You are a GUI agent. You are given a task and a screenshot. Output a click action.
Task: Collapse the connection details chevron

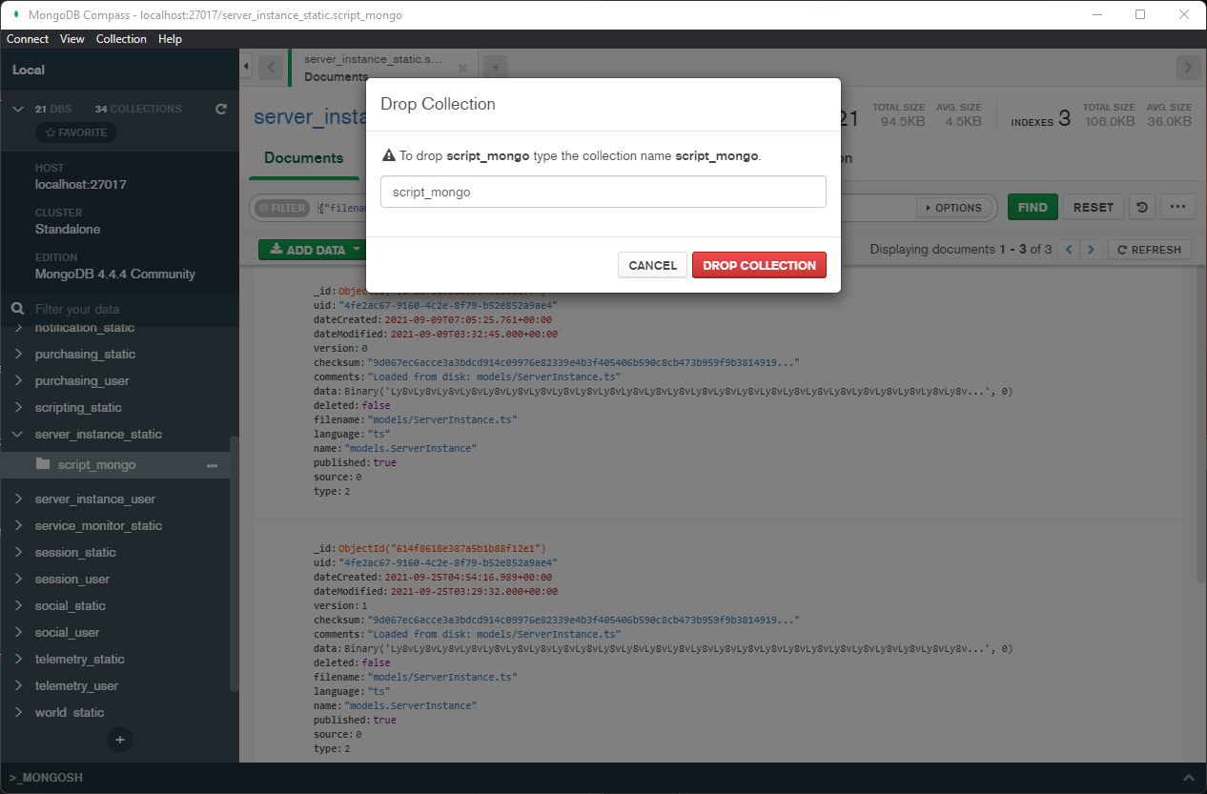point(17,109)
